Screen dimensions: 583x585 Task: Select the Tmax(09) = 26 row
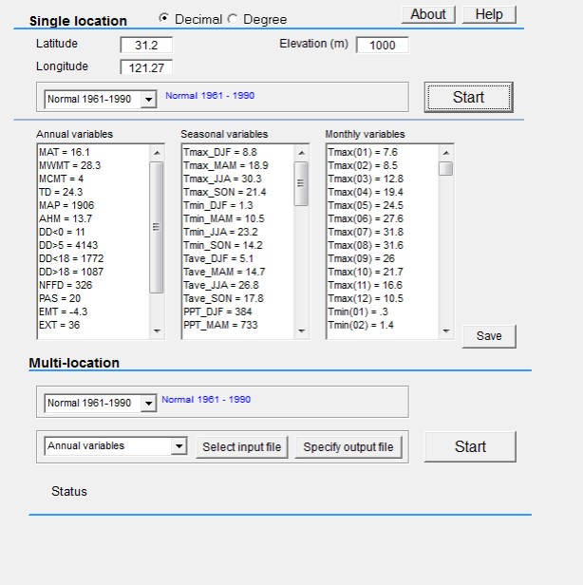click(x=383, y=258)
